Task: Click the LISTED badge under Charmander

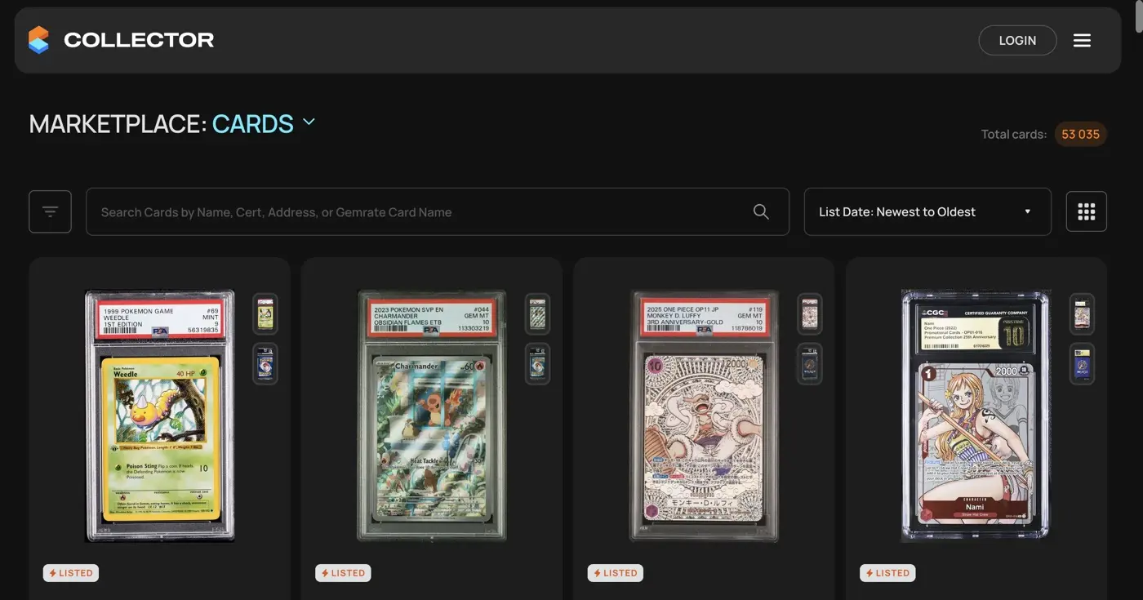Action: (343, 573)
